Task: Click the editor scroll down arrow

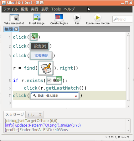Action: point(128,106)
